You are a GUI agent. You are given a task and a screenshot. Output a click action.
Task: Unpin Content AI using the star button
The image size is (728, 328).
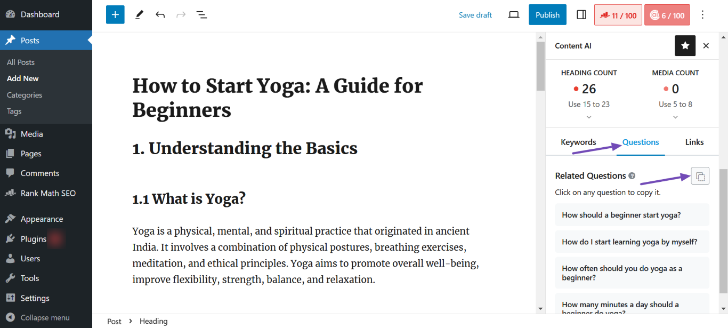(685, 46)
